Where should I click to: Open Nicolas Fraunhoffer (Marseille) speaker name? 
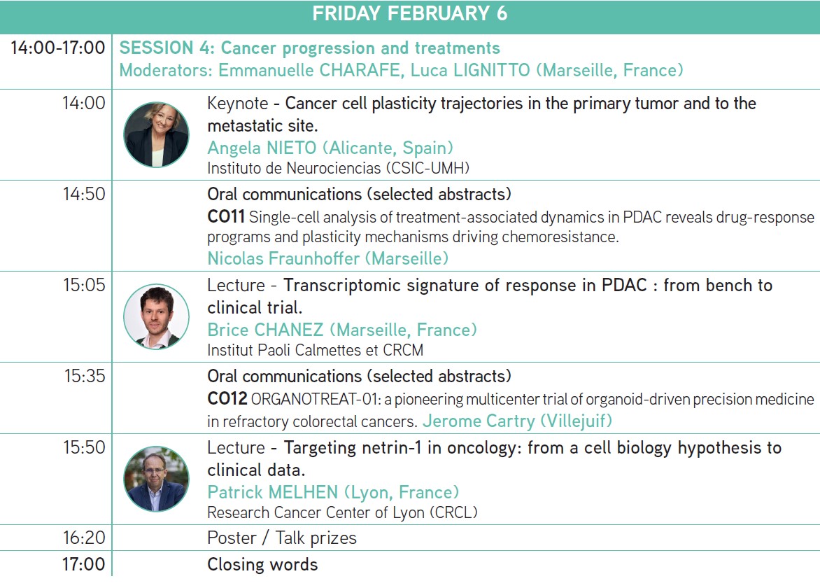coord(327,258)
